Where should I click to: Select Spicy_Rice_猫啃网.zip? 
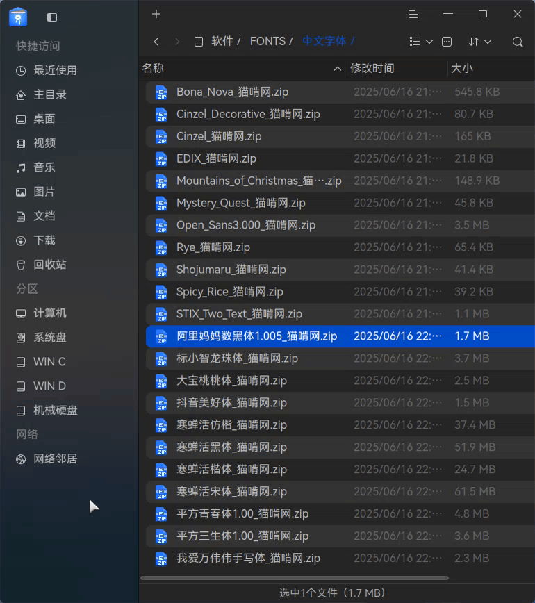click(340, 292)
